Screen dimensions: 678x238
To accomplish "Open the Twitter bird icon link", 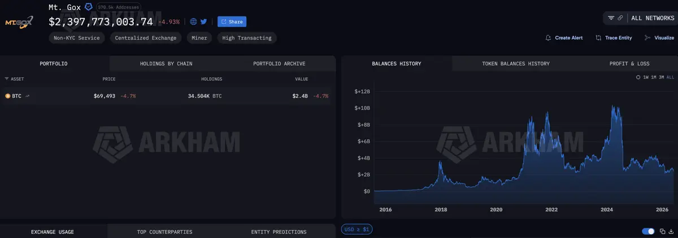I will click(x=203, y=22).
